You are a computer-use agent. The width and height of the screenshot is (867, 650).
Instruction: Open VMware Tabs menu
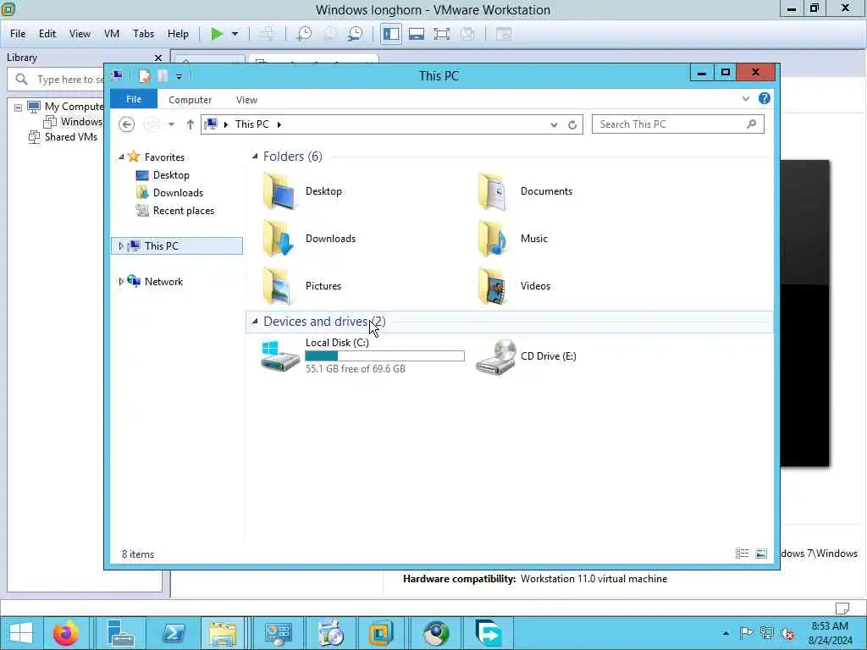143,34
